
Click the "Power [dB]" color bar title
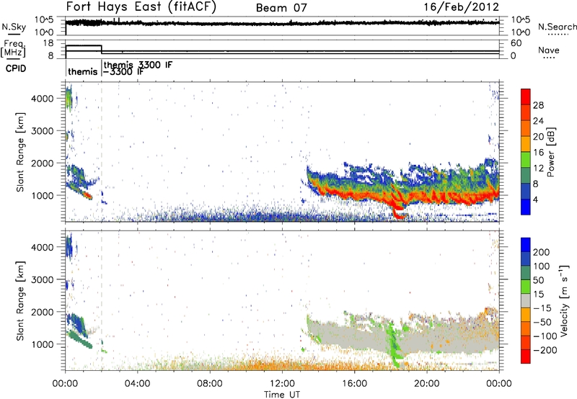click(550, 152)
